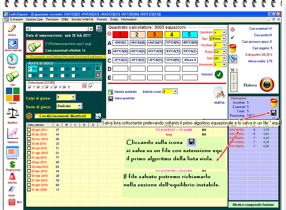Viewport: 286px width, 210px height.
Task: Open the Estrazioni menu
Action: coord(16,19)
